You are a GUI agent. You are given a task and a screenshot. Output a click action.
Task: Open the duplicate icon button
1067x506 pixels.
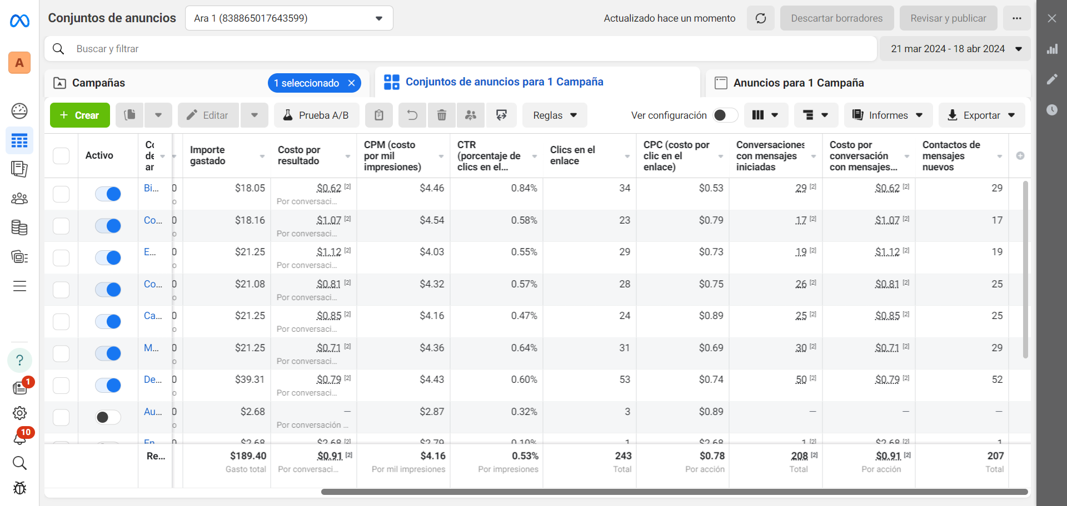[x=130, y=115]
